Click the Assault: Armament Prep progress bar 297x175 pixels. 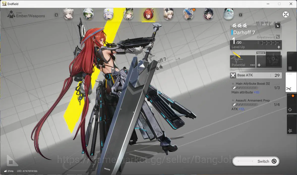coord(245,105)
